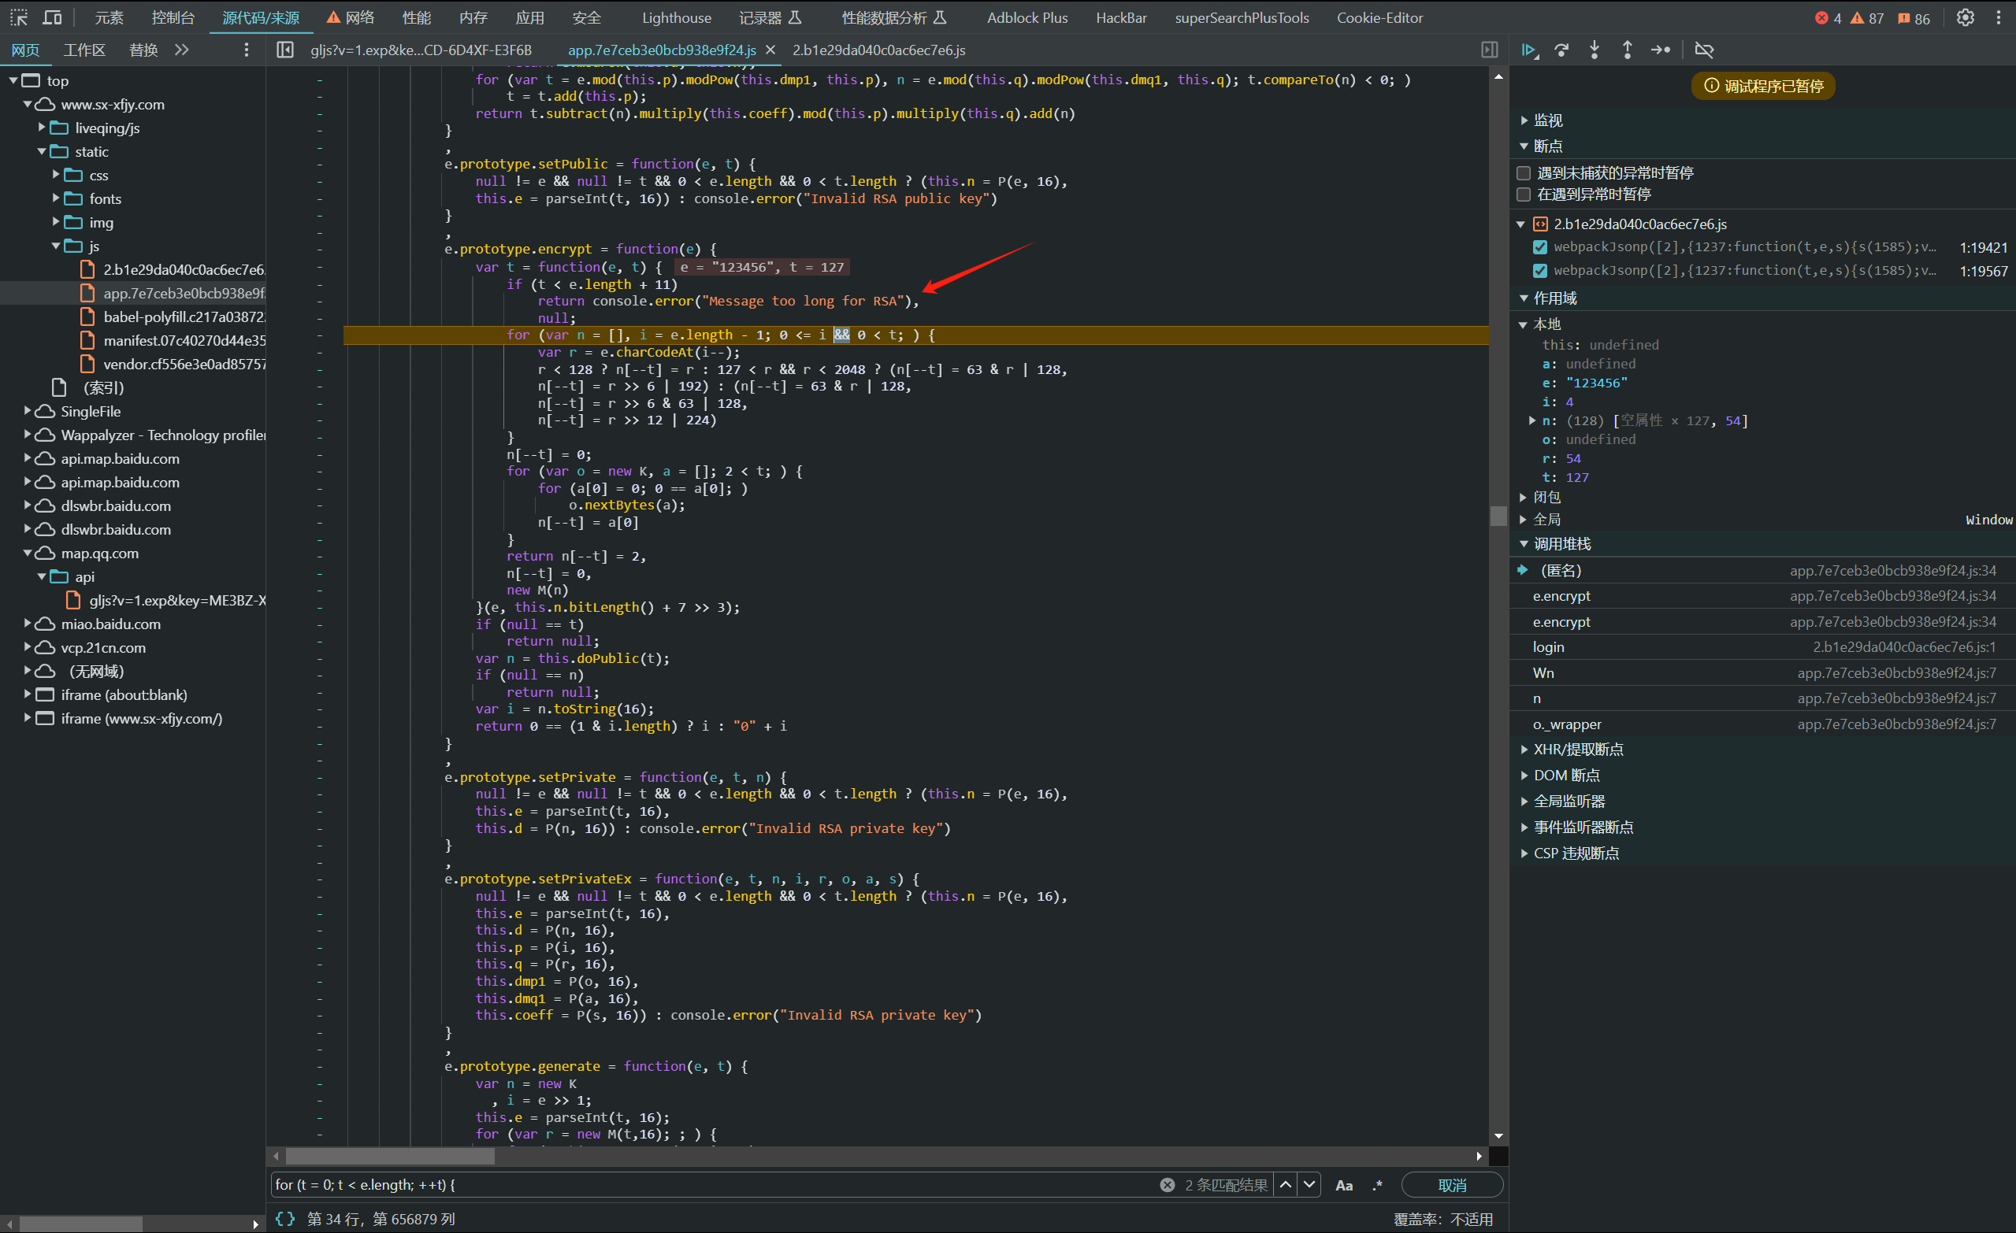Step out of current function
The image size is (2016, 1233).
point(1628,50)
